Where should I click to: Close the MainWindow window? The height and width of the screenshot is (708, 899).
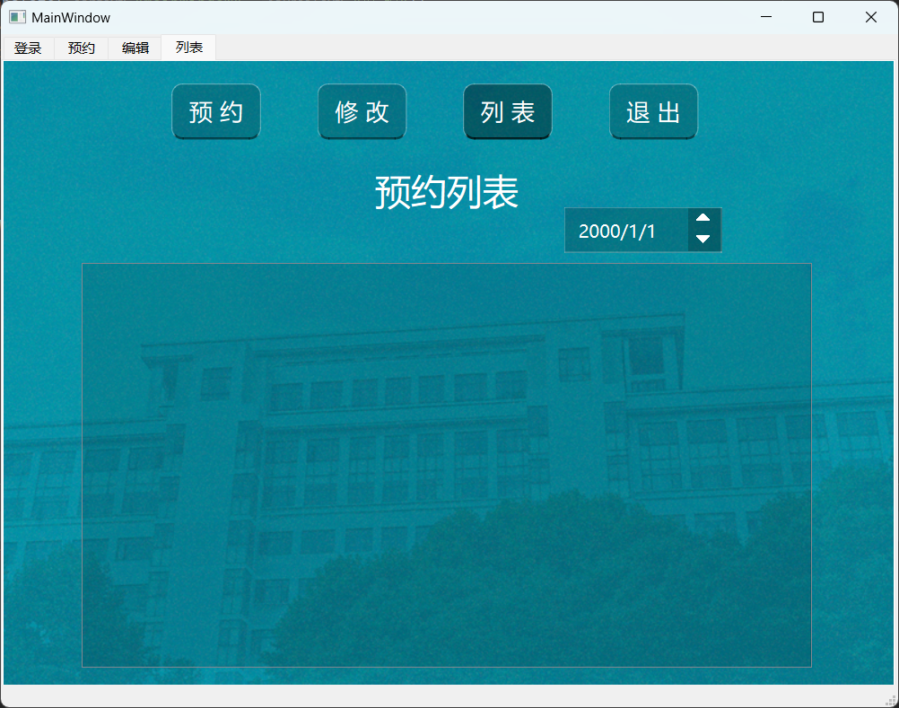[870, 17]
